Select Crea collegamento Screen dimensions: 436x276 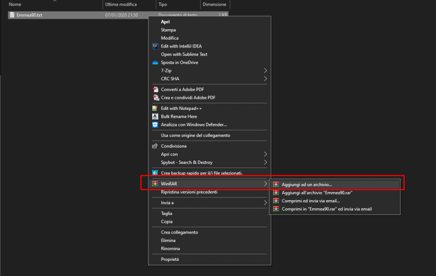pyautogui.click(x=179, y=232)
